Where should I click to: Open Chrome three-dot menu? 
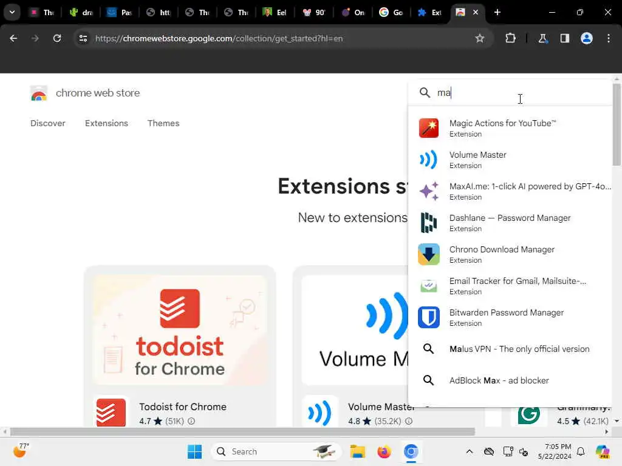coord(609,38)
